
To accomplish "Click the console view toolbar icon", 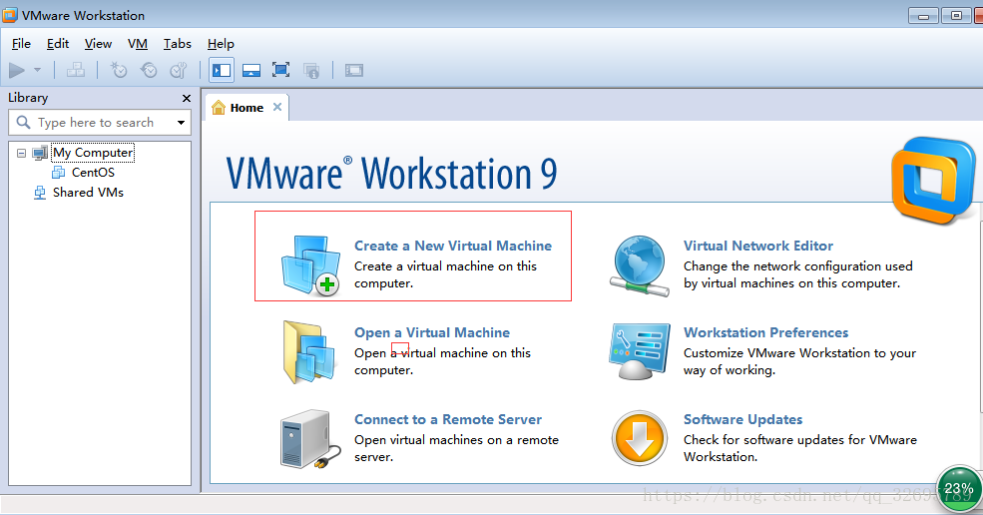I will point(353,70).
